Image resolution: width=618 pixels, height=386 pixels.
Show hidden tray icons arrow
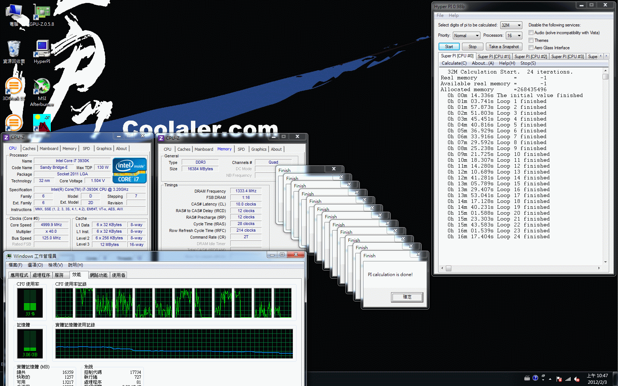coord(550,379)
